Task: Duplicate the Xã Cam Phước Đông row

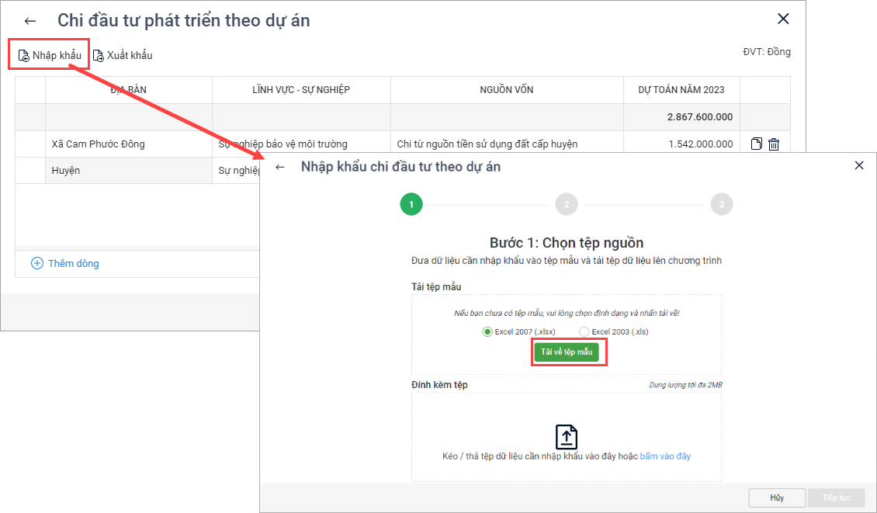Action: [757, 144]
